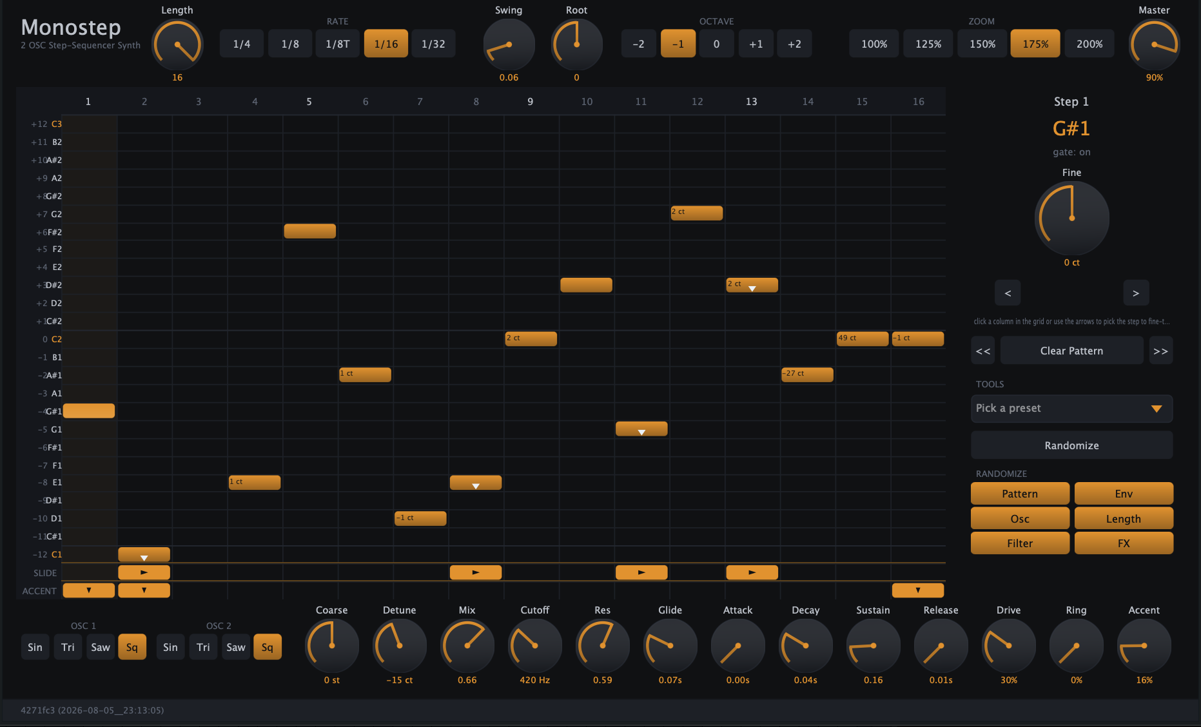1201x727 pixels.
Task: Click the Clear Pattern button
Action: tap(1071, 351)
